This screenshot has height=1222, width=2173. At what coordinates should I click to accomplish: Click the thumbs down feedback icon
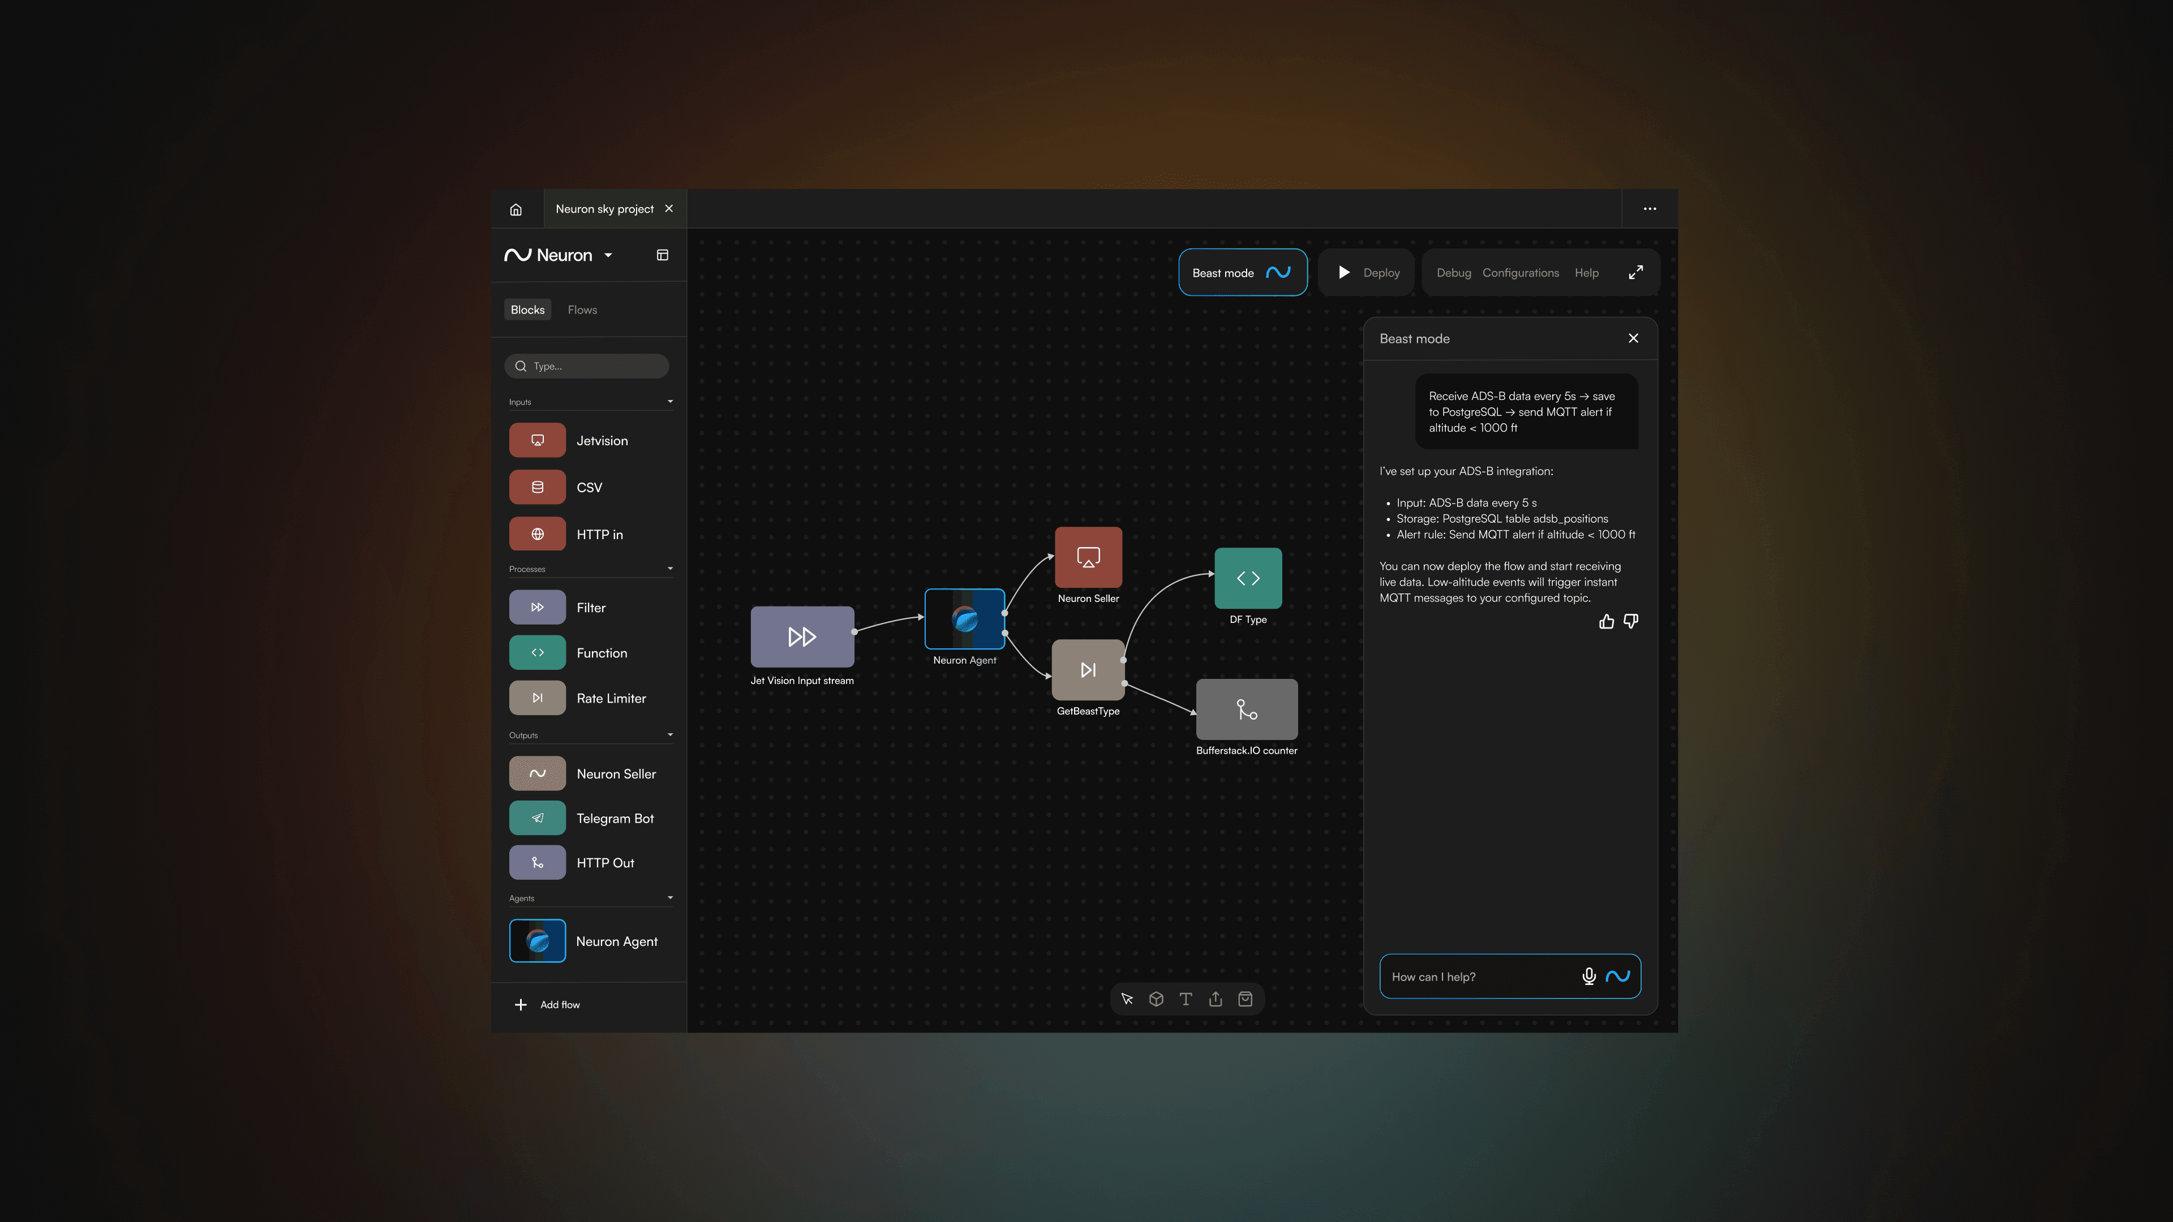pos(1630,622)
